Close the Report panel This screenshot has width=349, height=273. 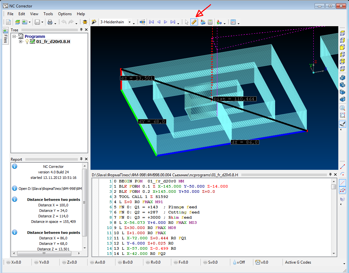86,159
